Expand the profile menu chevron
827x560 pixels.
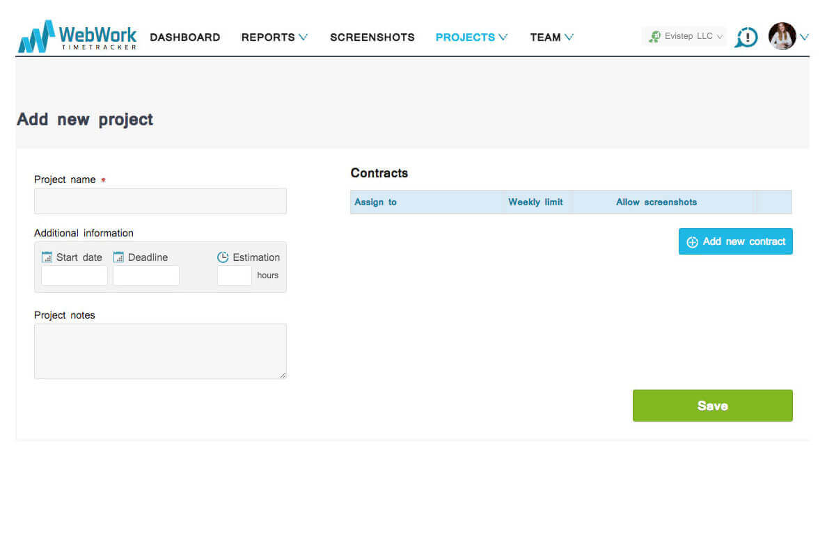804,37
